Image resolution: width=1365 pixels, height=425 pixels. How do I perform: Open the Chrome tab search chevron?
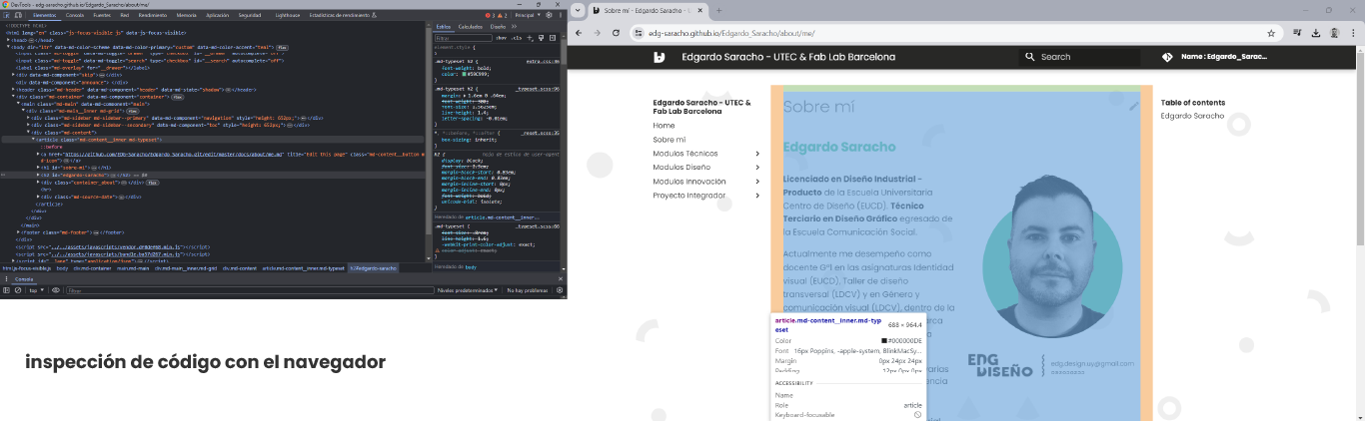click(x=578, y=10)
